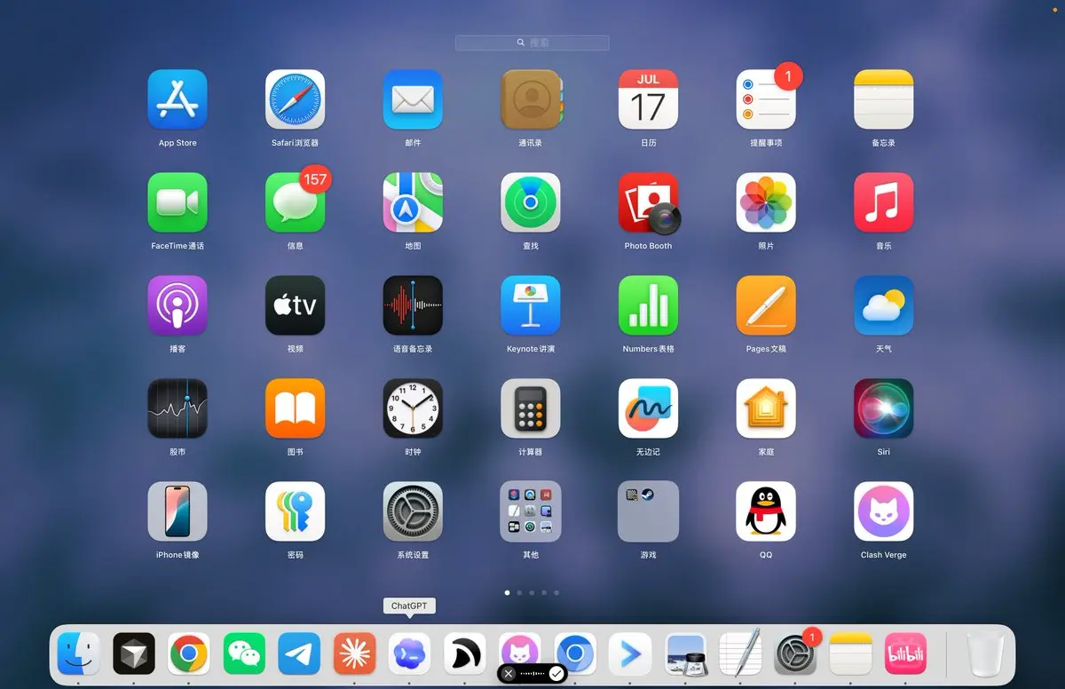Launch 查找 Find My app
The image size is (1065, 689).
tap(531, 202)
